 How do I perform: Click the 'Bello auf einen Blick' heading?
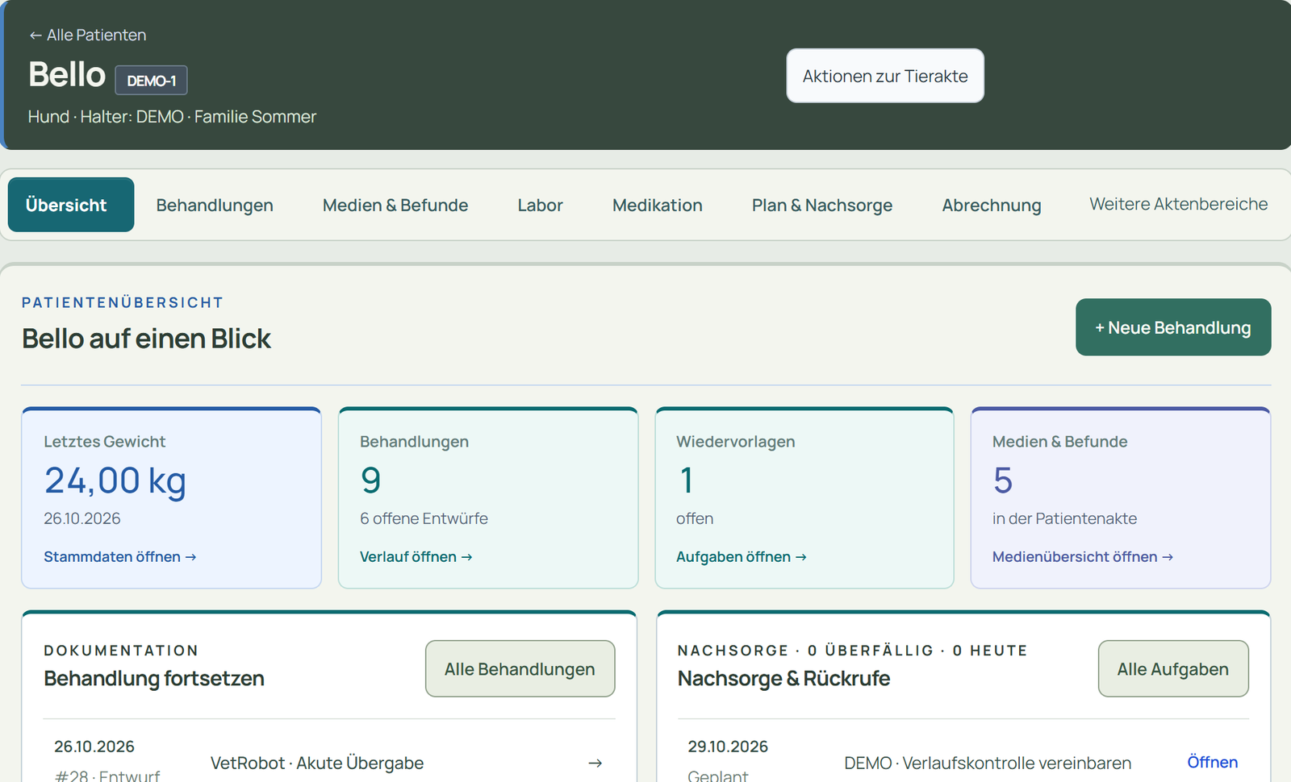click(x=146, y=339)
